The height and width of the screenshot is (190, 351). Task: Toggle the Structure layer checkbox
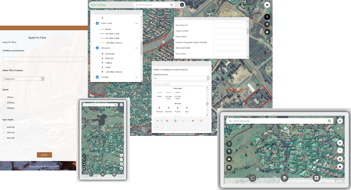97,48
